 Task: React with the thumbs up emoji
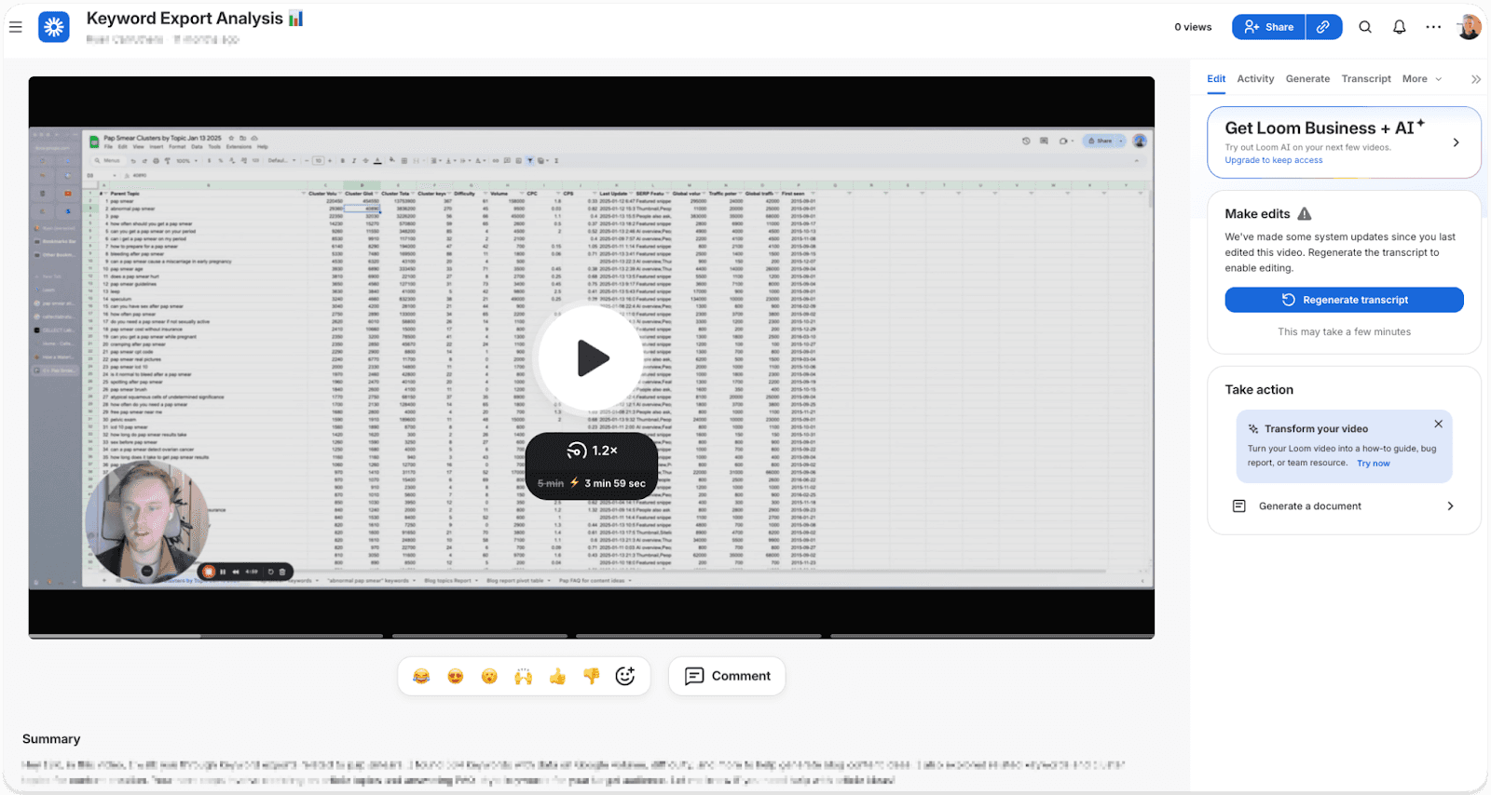(557, 676)
